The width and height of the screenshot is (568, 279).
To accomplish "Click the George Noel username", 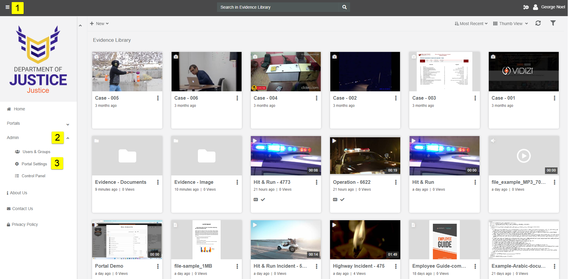I will (553, 7).
